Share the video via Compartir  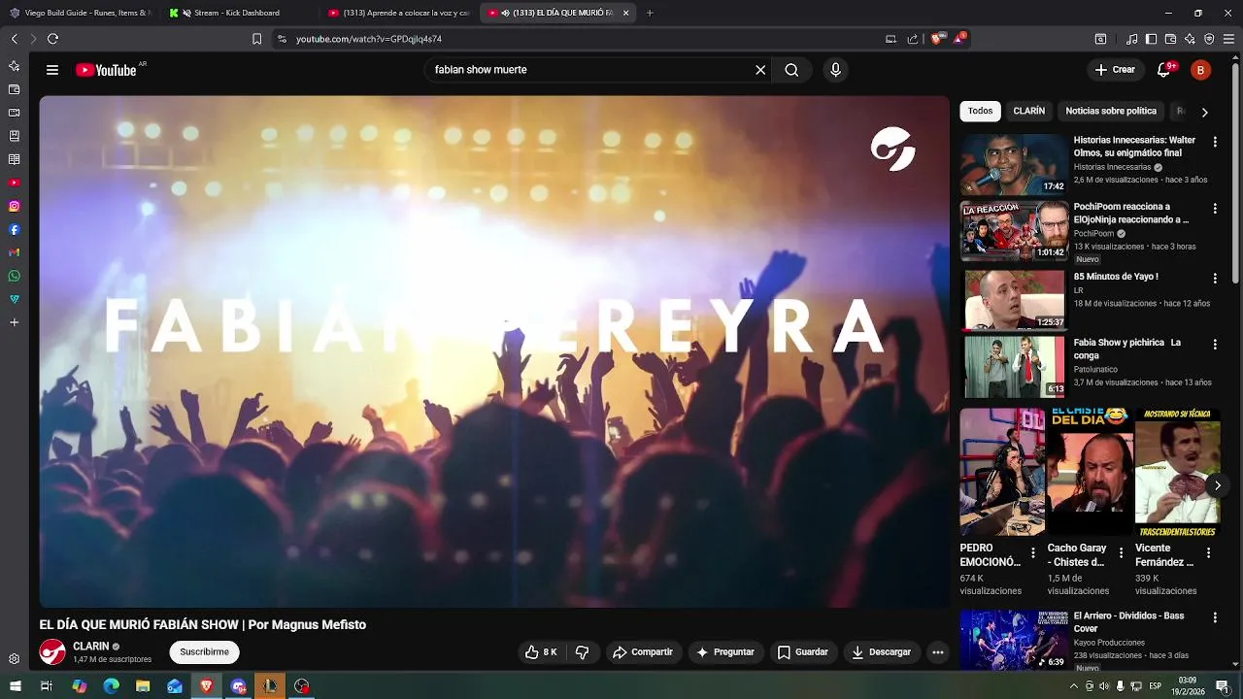[x=643, y=652]
